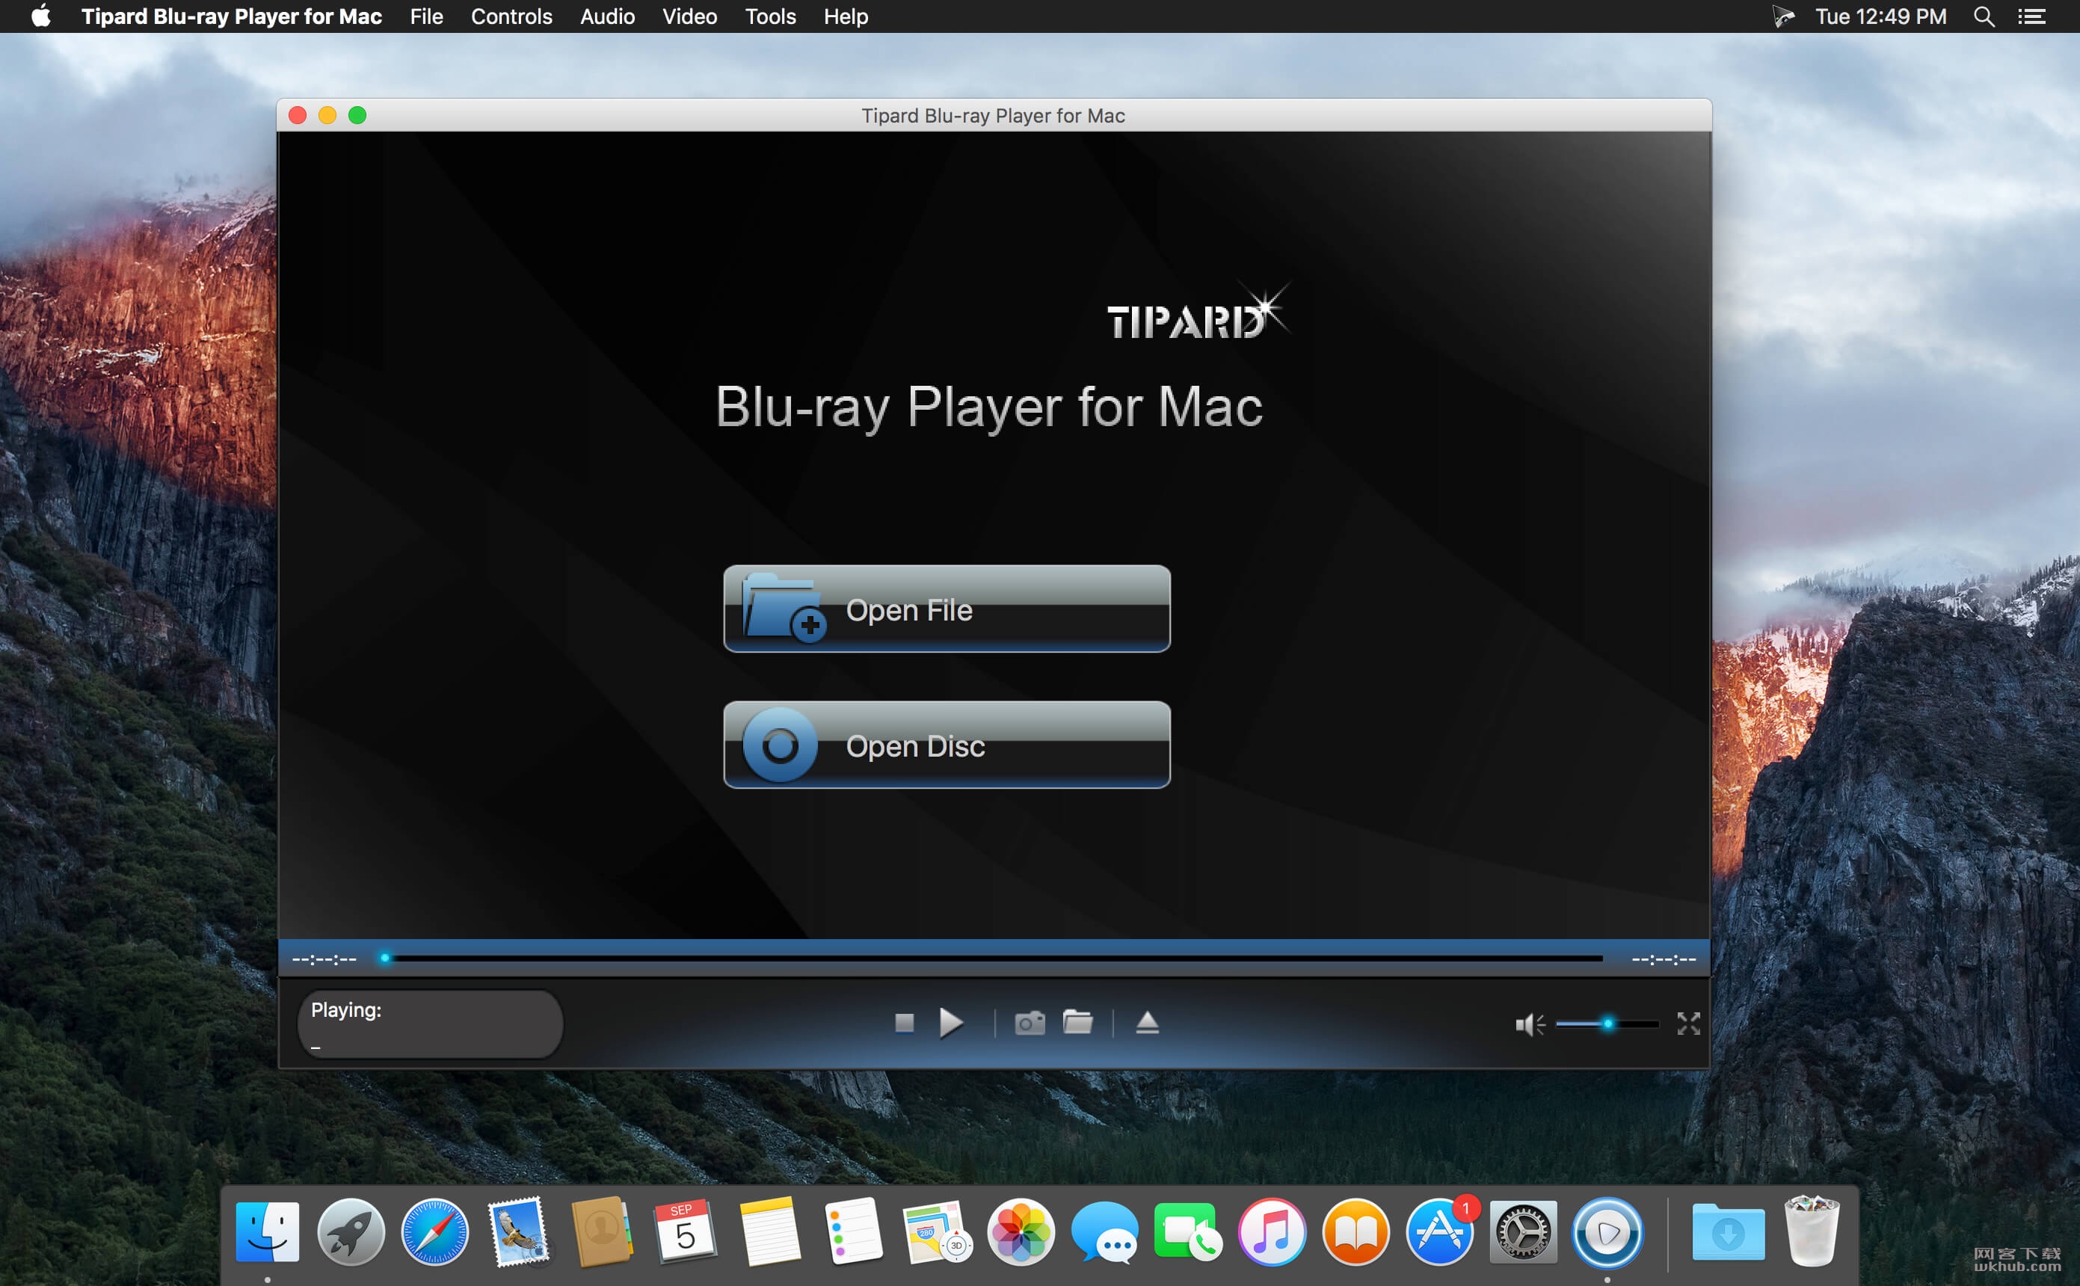This screenshot has height=1286, width=2080.
Task: Zoom the window using green button
Action: [357, 115]
